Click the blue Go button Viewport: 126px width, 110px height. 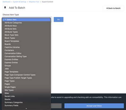[58, 19]
